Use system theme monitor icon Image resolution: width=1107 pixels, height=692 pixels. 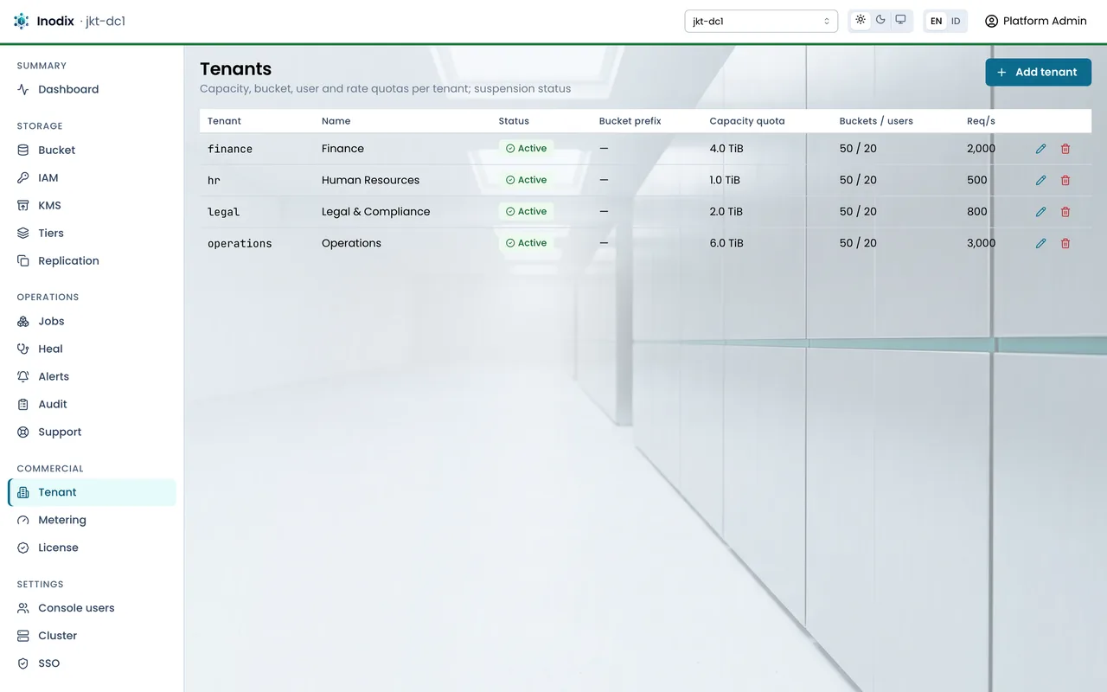pos(900,20)
